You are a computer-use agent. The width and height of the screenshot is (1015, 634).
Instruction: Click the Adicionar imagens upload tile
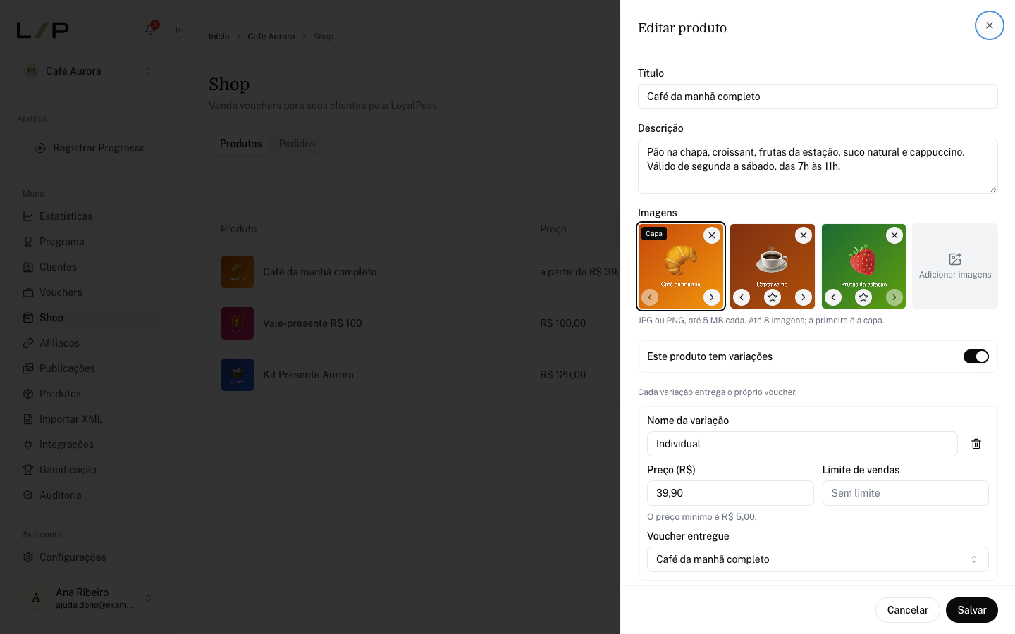(x=955, y=266)
